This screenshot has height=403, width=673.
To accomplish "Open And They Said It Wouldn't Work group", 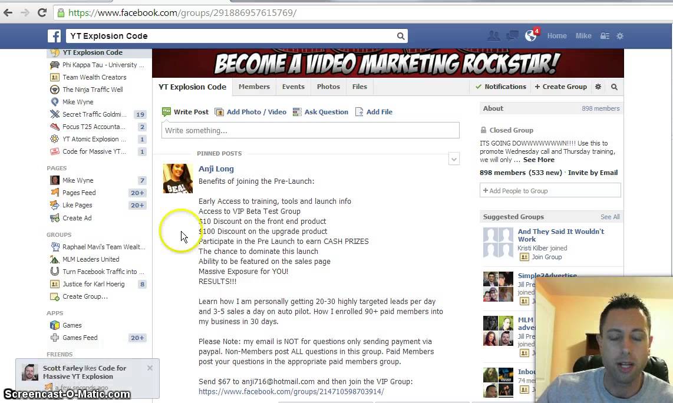I will pyautogui.click(x=560, y=235).
